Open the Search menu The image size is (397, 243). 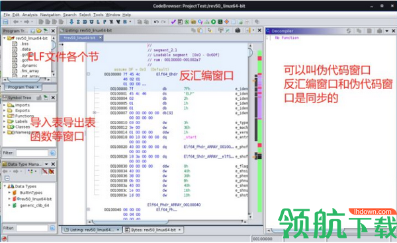tap(69, 15)
